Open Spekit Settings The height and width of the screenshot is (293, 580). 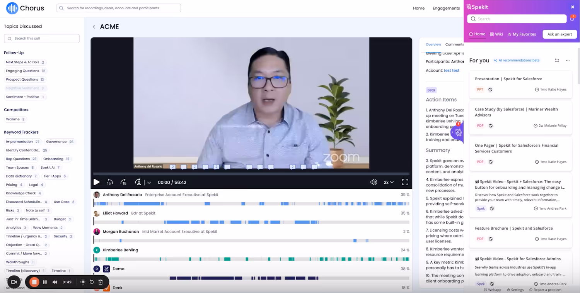(x=515, y=290)
